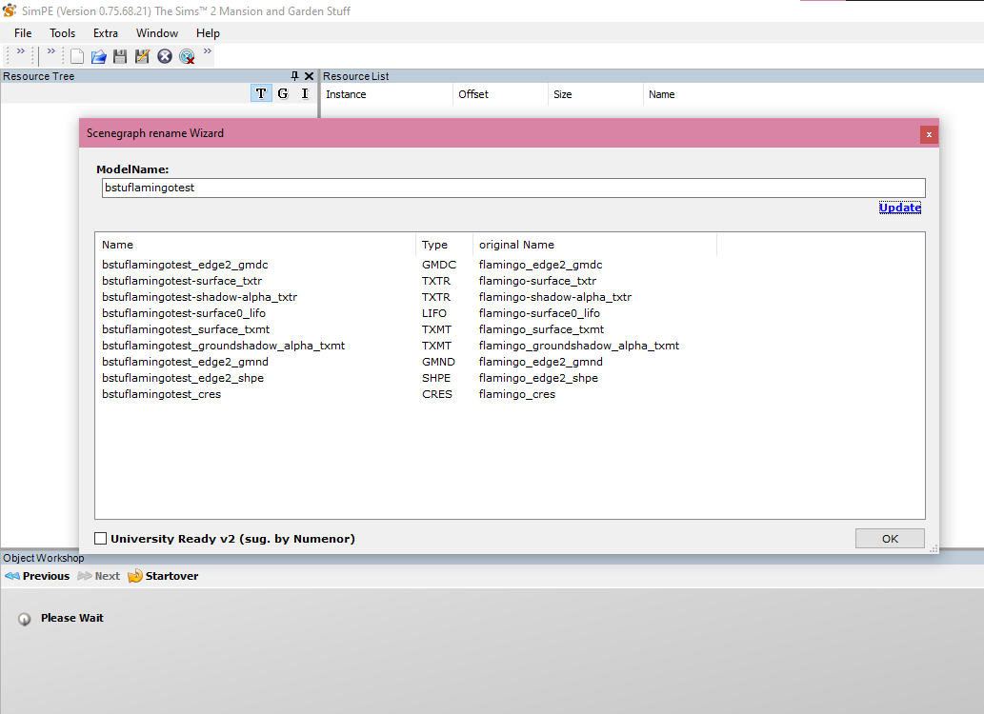The width and height of the screenshot is (984, 714).
Task: Click the Update link
Action: point(899,208)
